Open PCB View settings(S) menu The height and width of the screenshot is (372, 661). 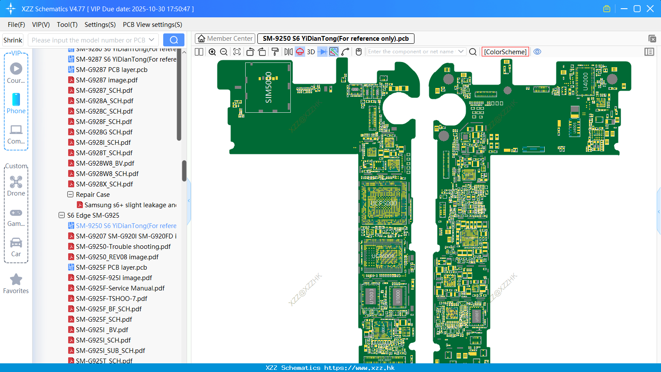(152, 25)
